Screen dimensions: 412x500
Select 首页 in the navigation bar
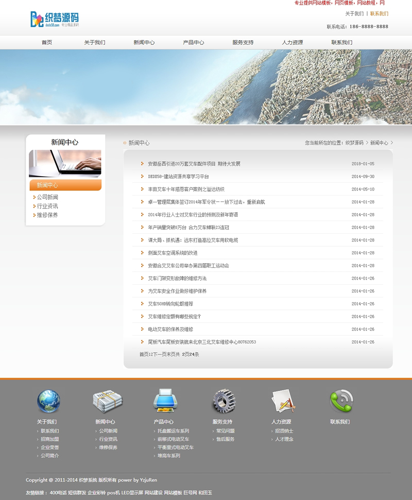click(47, 43)
